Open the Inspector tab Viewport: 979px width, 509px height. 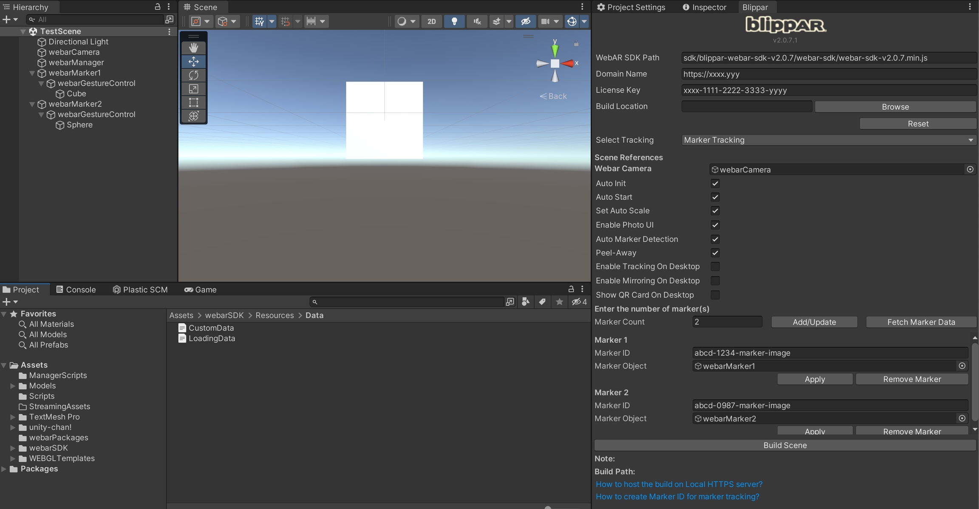[704, 7]
